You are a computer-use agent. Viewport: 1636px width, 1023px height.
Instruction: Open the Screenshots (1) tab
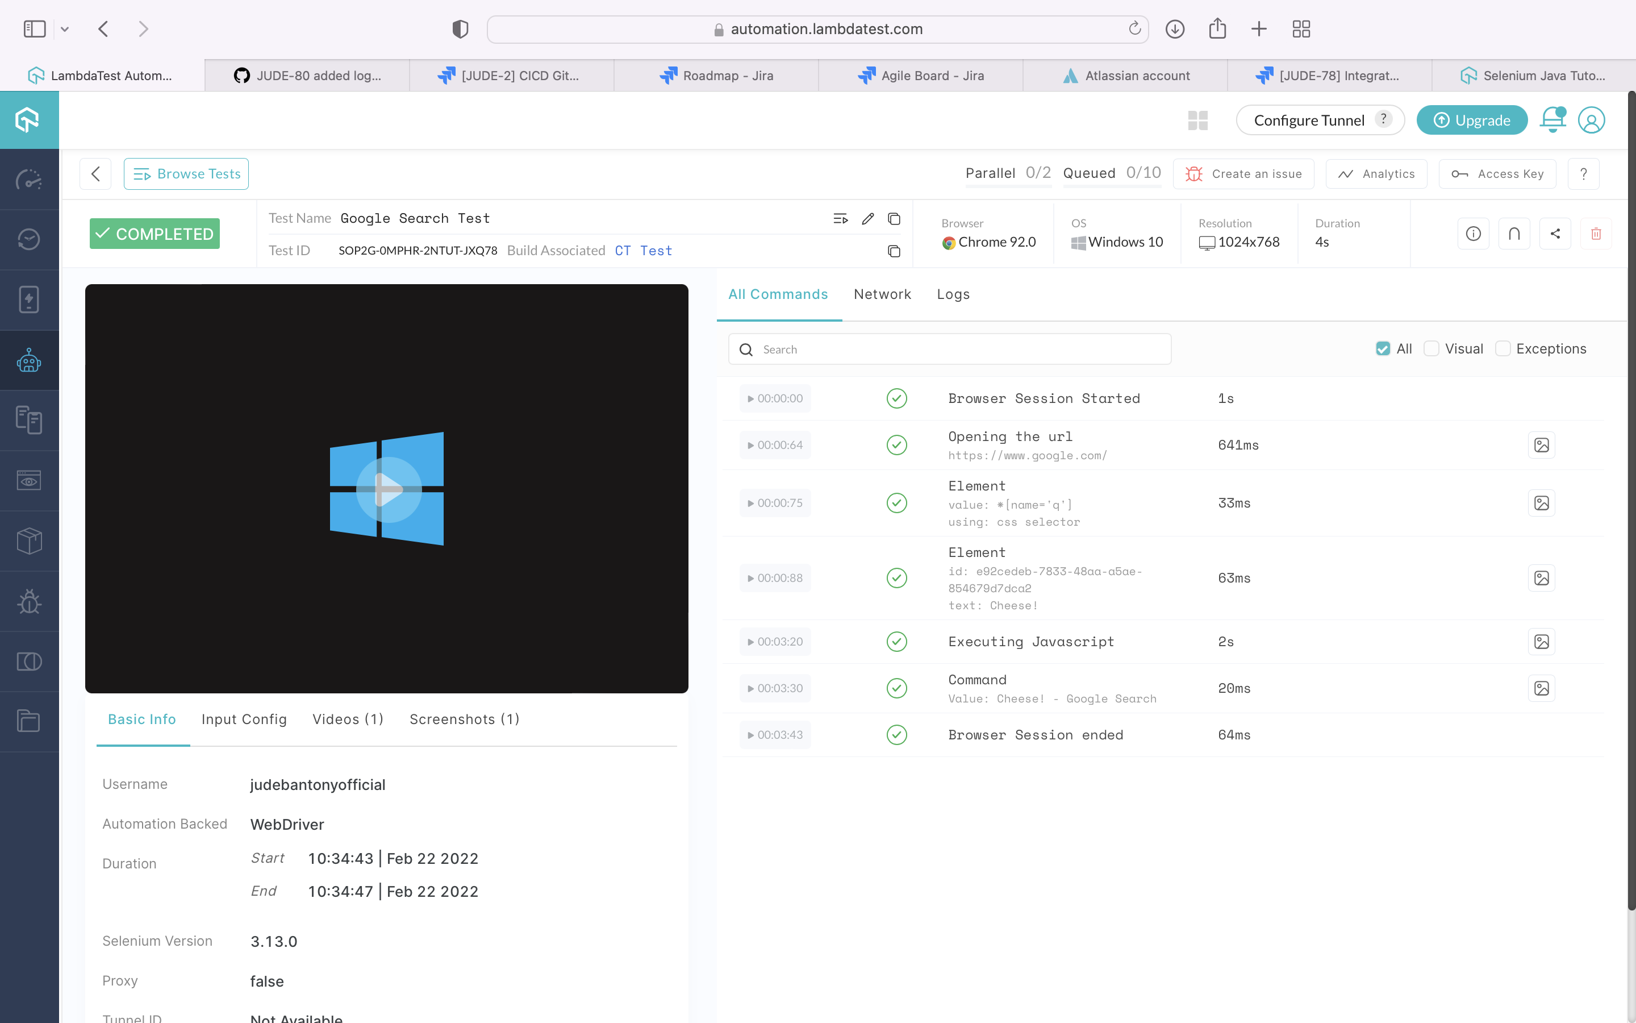[465, 719]
